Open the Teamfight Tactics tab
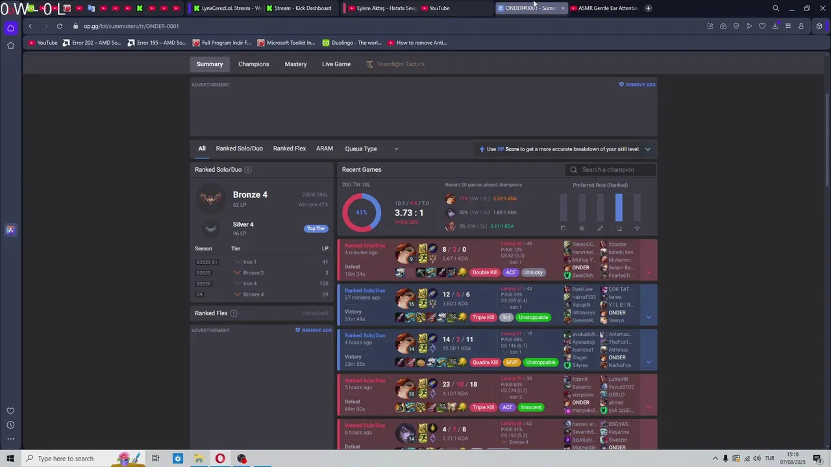 tap(395, 64)
